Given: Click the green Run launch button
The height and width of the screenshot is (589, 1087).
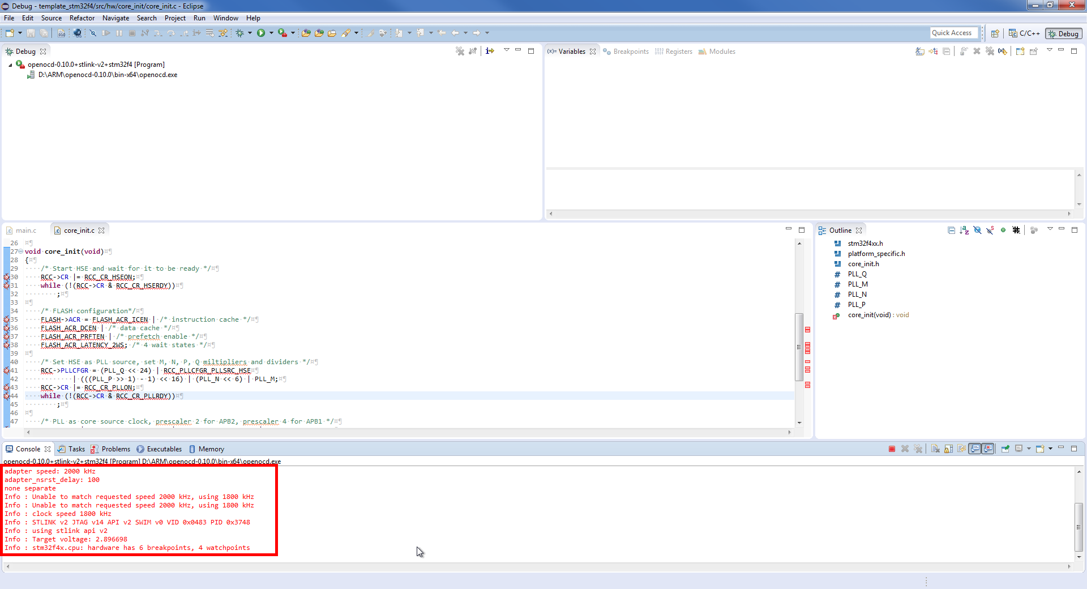Looking at the screenshot, I should click(260, 33).
